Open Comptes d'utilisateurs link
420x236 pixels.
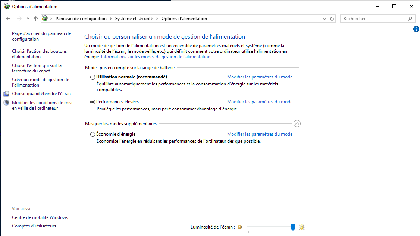pos(34,226)
